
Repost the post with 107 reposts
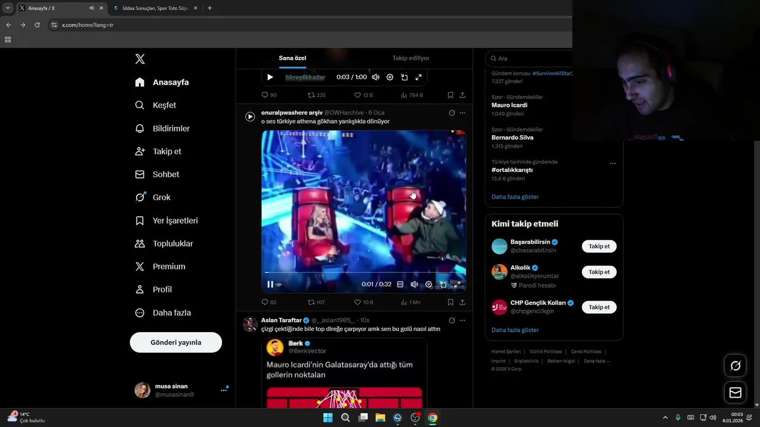coord(316,302)
